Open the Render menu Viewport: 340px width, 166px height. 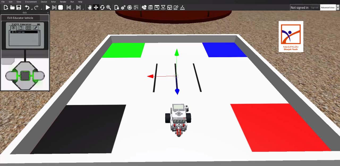(63, 2)
